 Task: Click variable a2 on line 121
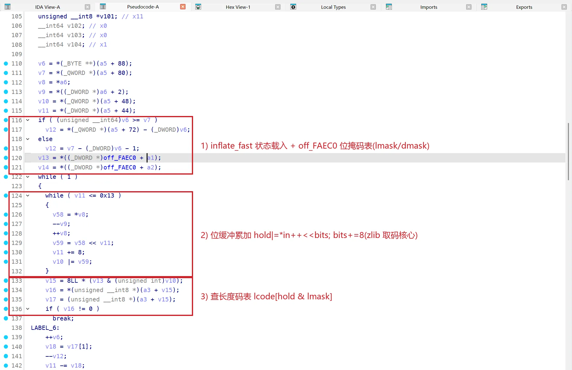(151, 167)
